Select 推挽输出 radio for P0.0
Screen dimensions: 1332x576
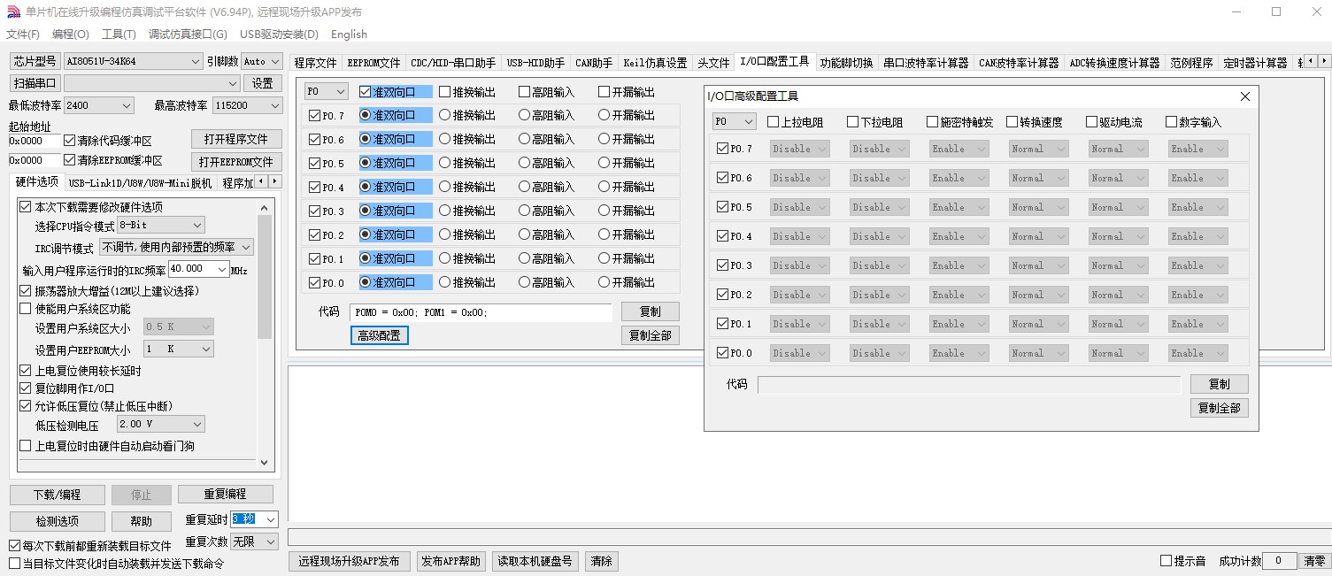point(445,283)
